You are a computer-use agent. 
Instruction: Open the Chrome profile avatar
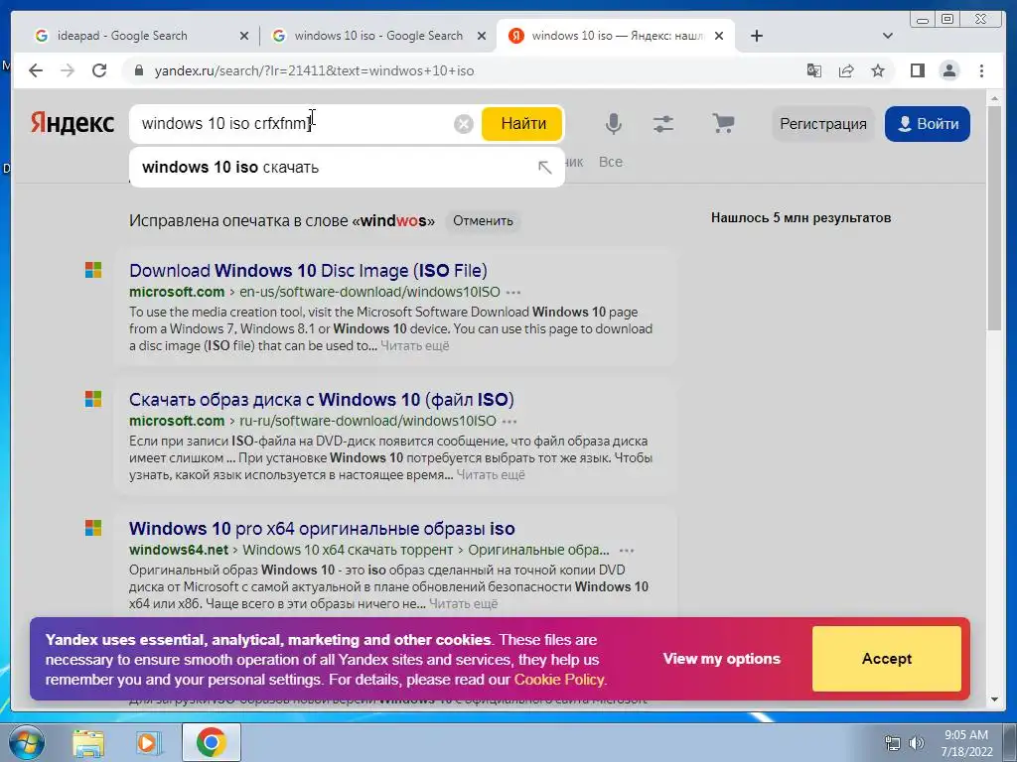[948, 70]
